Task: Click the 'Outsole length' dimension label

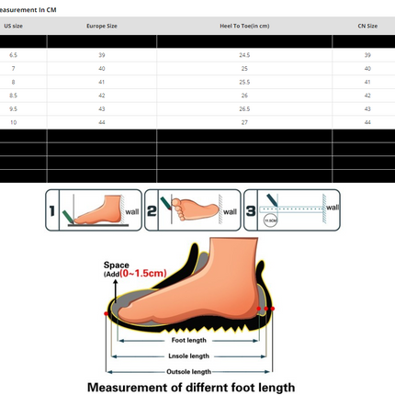Action: [x=188, y=372]
